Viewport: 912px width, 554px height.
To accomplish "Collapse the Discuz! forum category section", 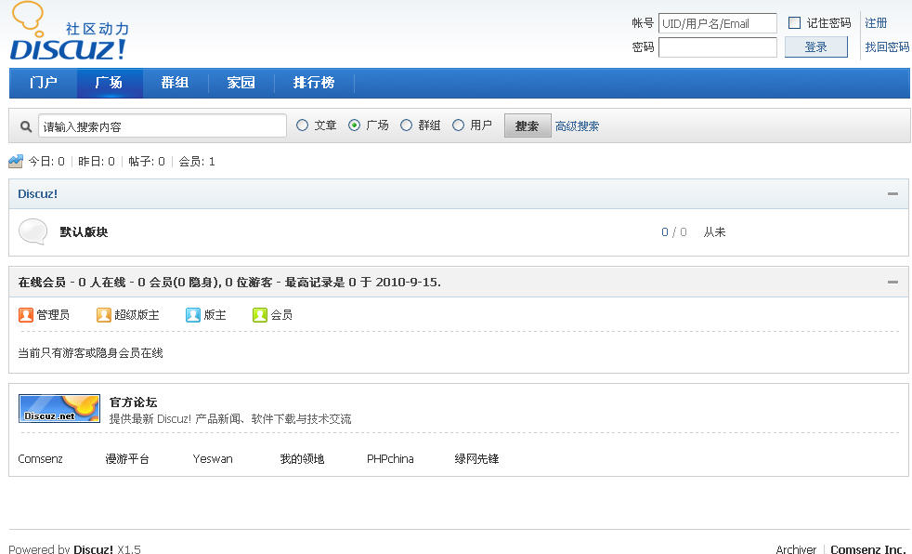I will (892, 194).
